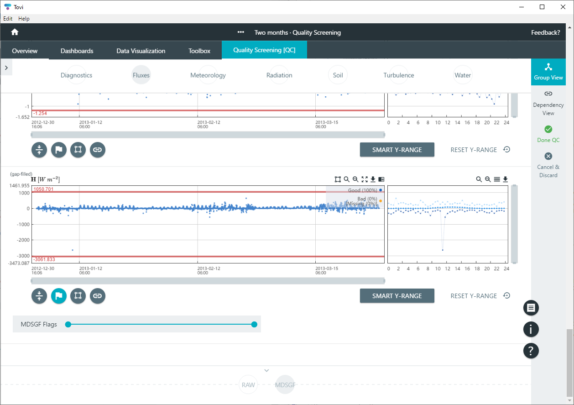Viewport: 574px width, 405px height.
Task: Click Done QC in right sidebar
Action: 548,135
